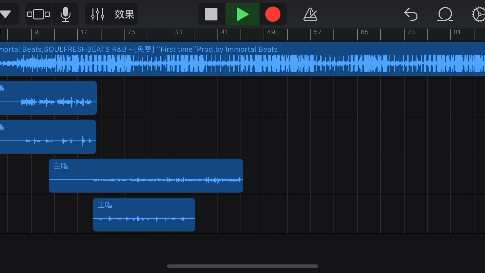Open the track mixer sliders icon
485x273 pixels.
pos(98,14)
